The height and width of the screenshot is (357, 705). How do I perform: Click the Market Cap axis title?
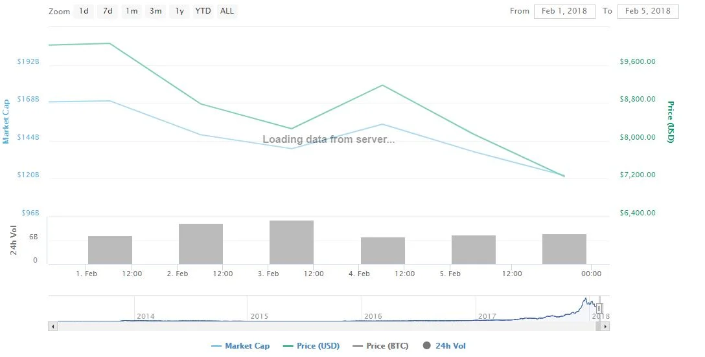click(6, 122)
